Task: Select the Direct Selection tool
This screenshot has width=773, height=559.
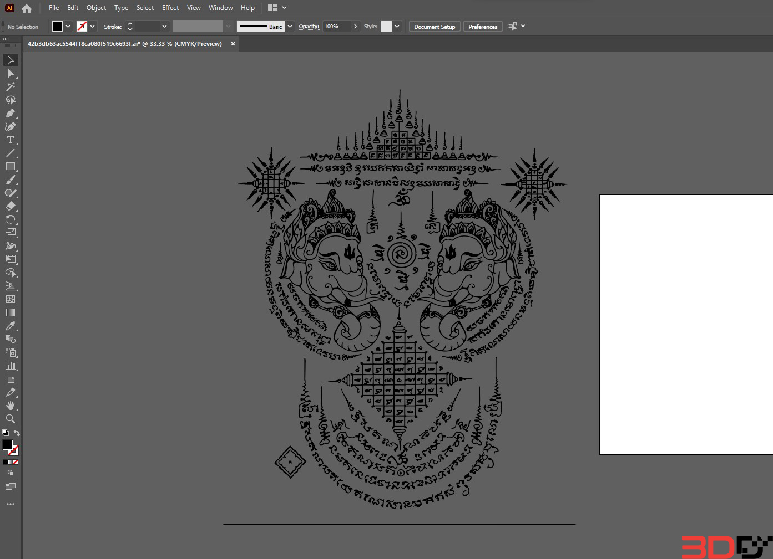Action: pyautogui.click(x=11, y=73)
